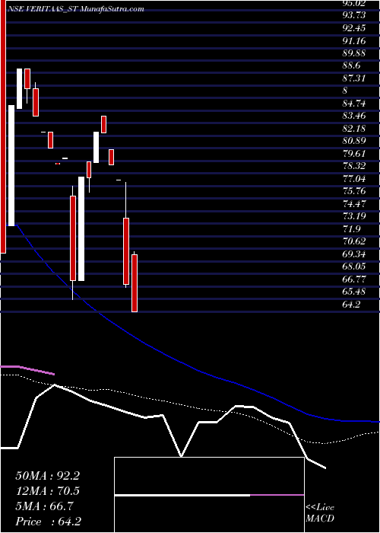
Task: Select the 83.46 price axis label
Action: pyautogui.click(x=354, y=116)
